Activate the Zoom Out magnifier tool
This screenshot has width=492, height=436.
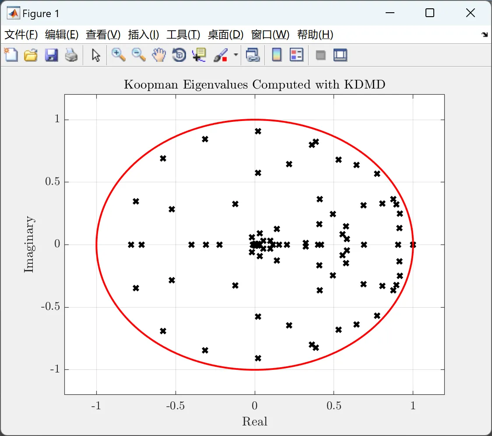click(138, 55)
